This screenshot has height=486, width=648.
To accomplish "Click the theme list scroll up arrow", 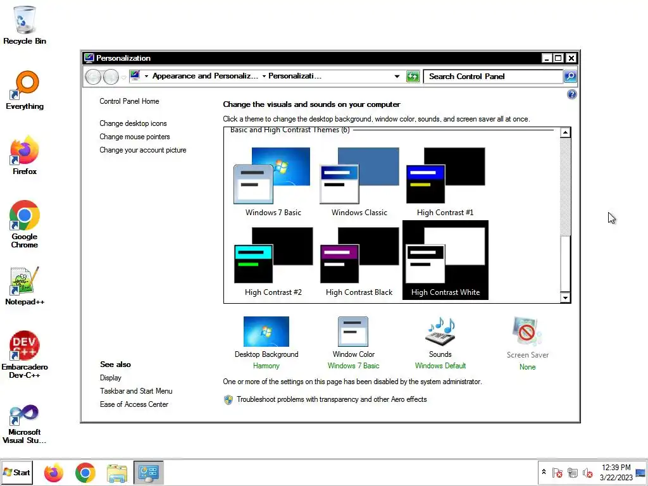I will coord(565,133).
